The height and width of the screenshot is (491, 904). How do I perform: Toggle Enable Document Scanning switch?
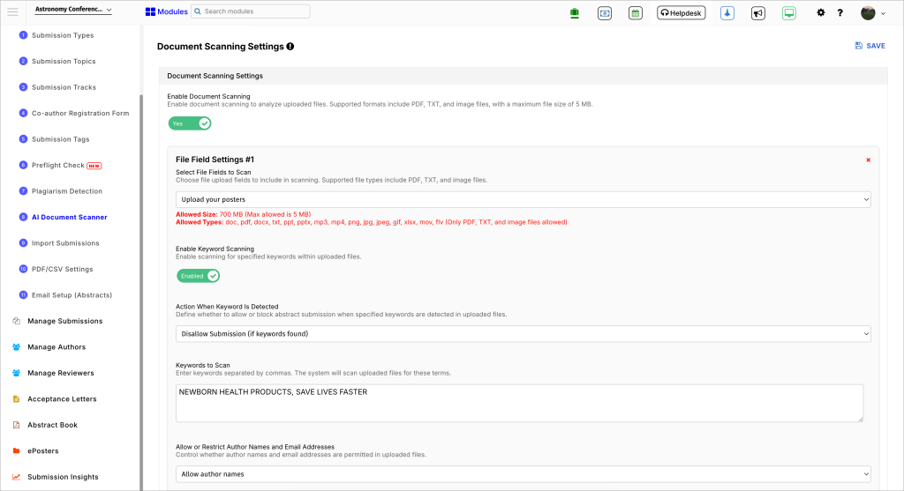[190, 123]
